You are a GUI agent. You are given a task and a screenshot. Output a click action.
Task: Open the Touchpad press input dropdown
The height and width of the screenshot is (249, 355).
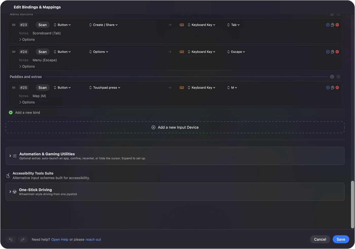pyautogui.click(x=105, y=88)
